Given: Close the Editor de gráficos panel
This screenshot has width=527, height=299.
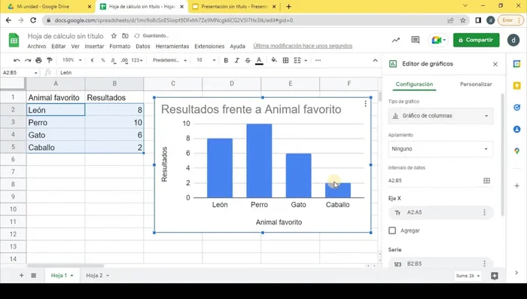Looking at the screenshot, I should pos(495,64).
